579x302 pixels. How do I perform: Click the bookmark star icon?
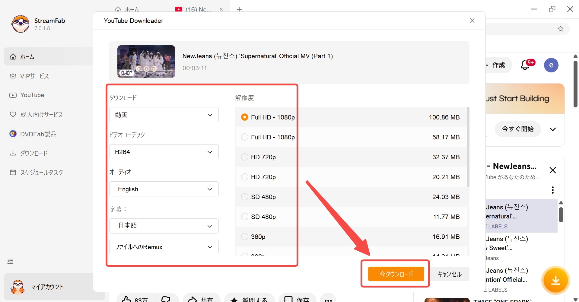tap(561, 29)
